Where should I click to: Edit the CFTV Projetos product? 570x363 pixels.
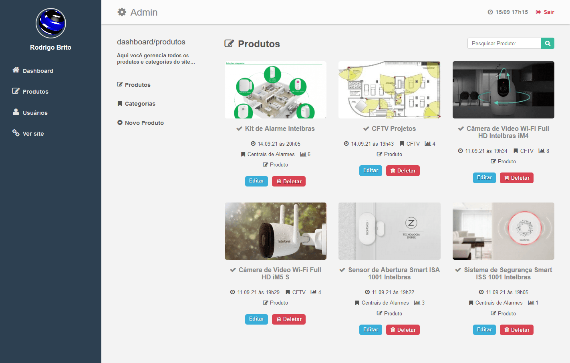371,170
